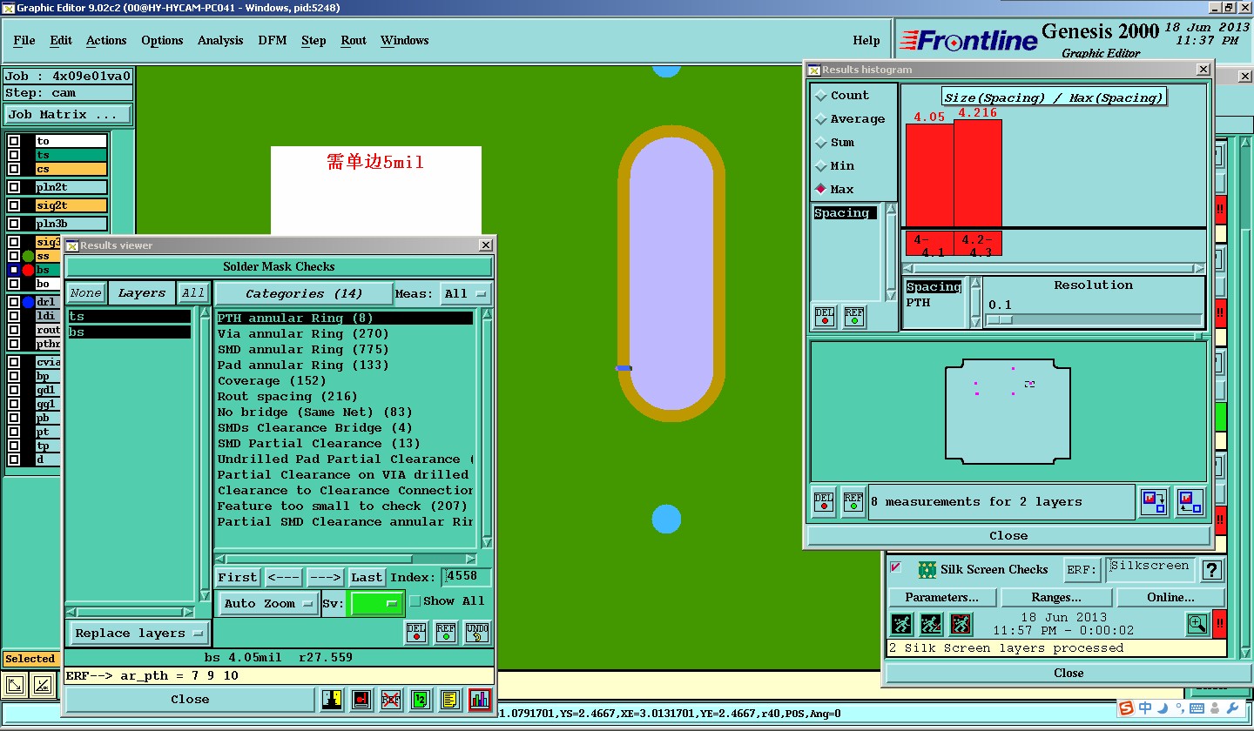Jump to Last result
Image resolution: width=1254 pixels, height=731 pixels.
[367, 577]
